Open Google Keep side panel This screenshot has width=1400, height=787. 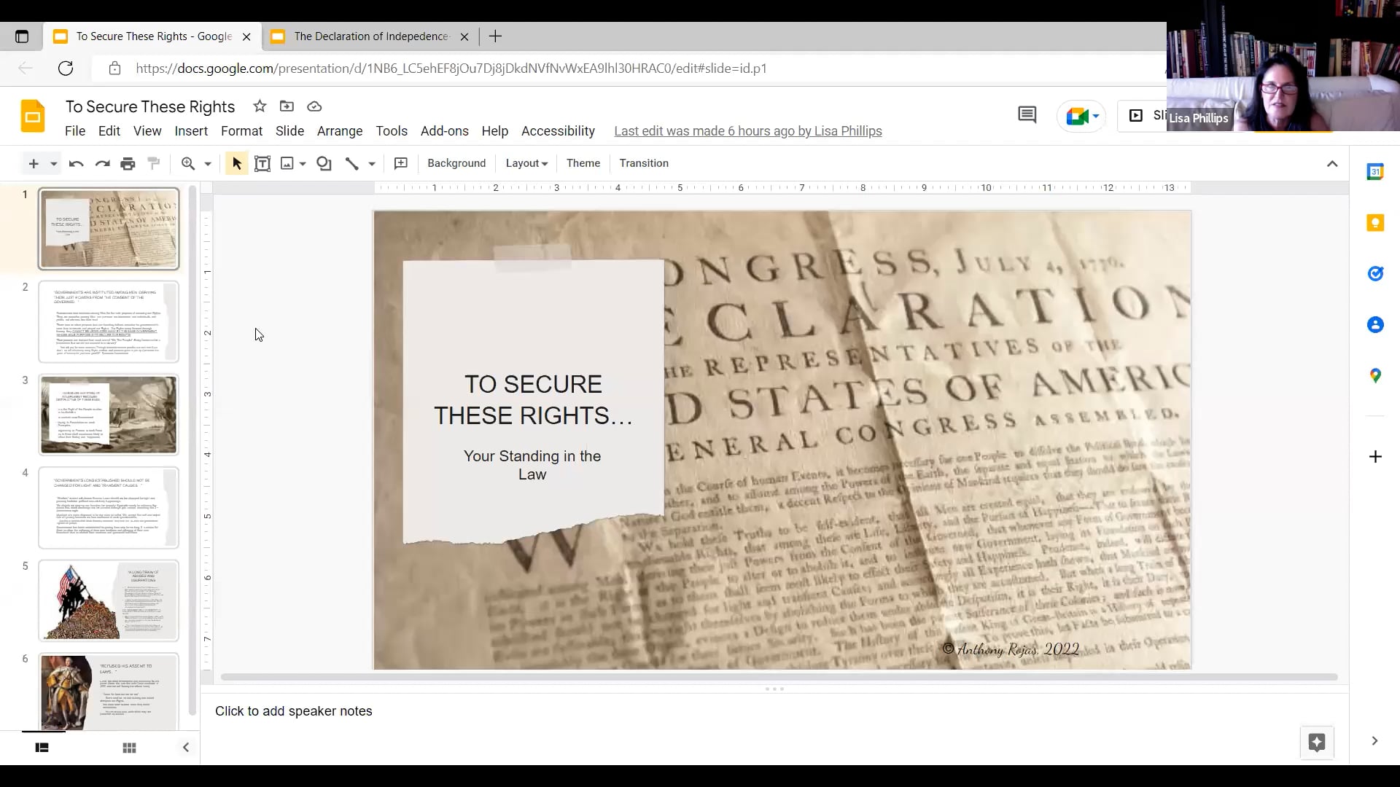(x=1375, y=223)
